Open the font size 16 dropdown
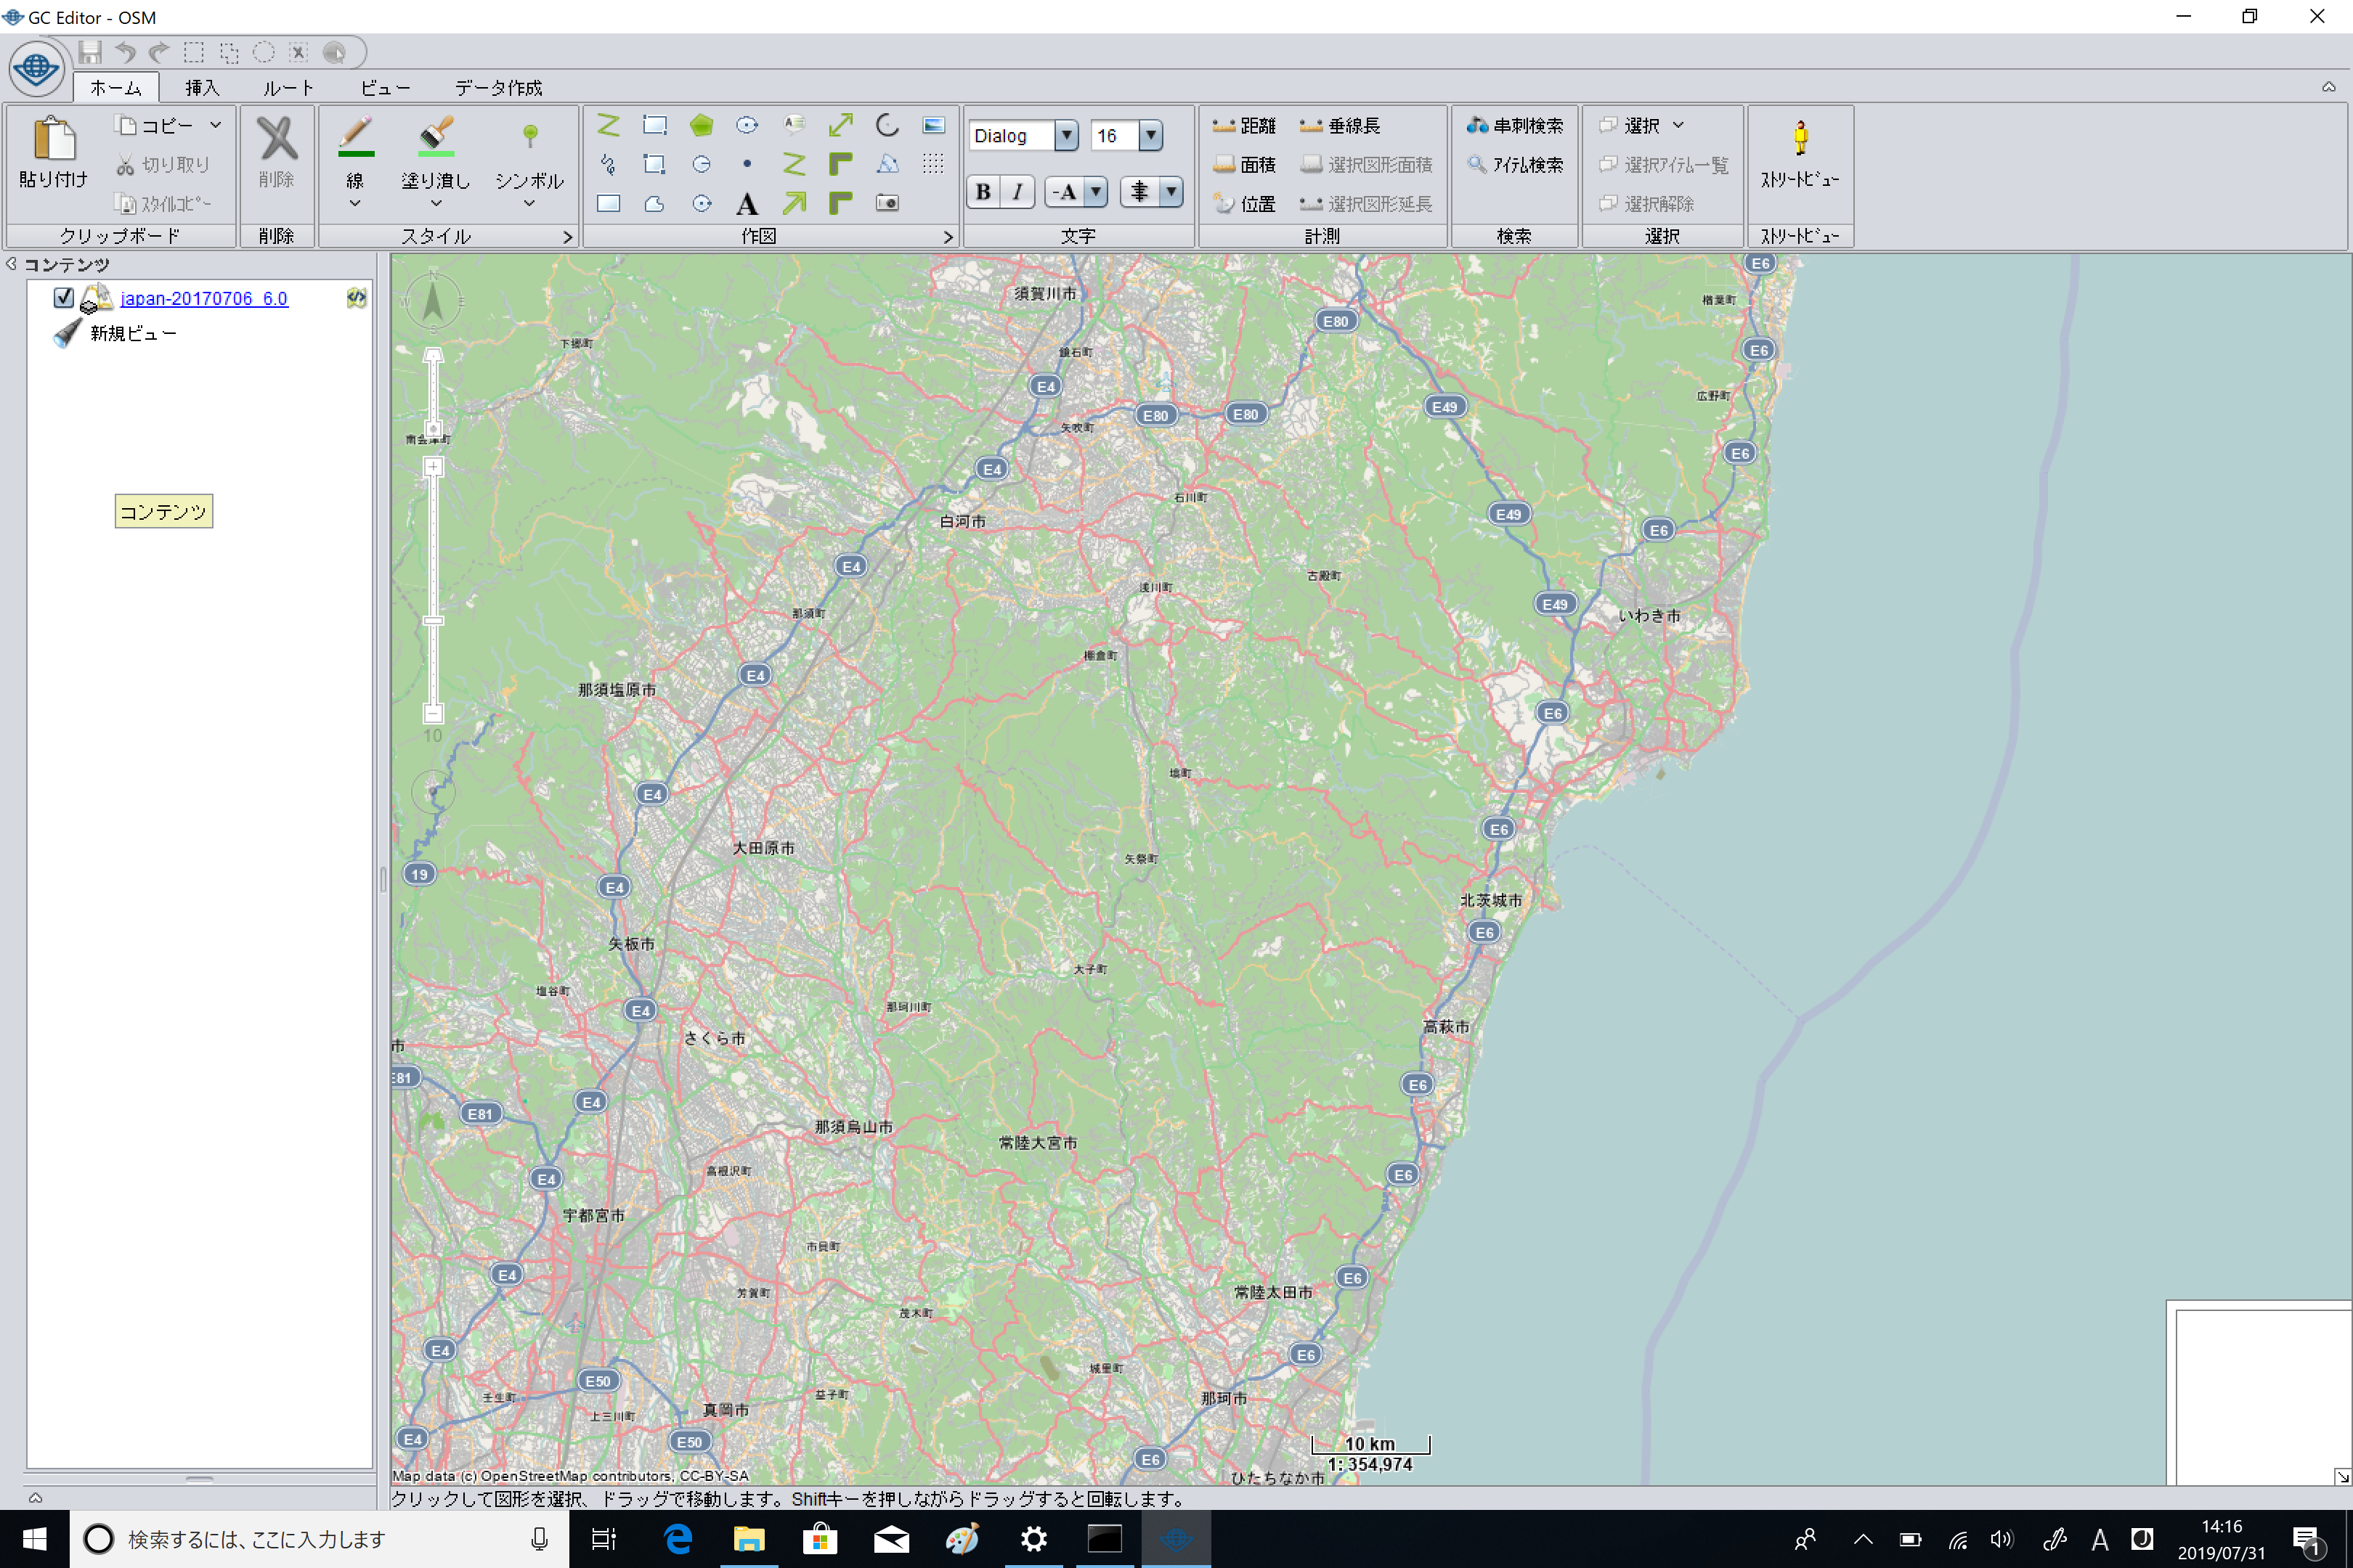The image size is (2353, 1568). click(x=1150, y=135)
